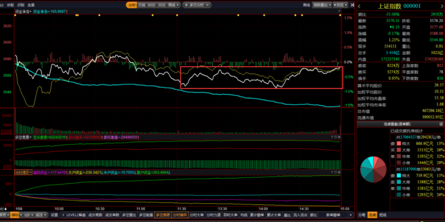Click the plus icon beside 多日分时
445x222 pixels.
(186, 5)
